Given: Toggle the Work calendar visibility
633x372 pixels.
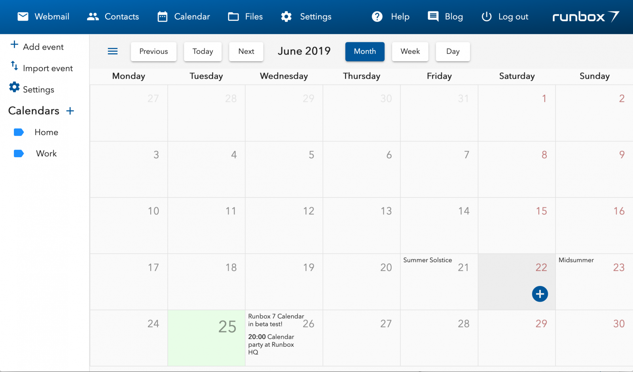Looking at the screenshot, I should pos(19,153).
